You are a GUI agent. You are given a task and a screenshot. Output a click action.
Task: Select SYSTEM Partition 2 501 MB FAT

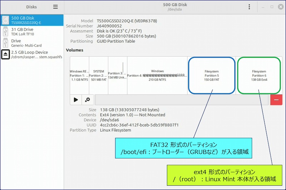click(98, 75)
